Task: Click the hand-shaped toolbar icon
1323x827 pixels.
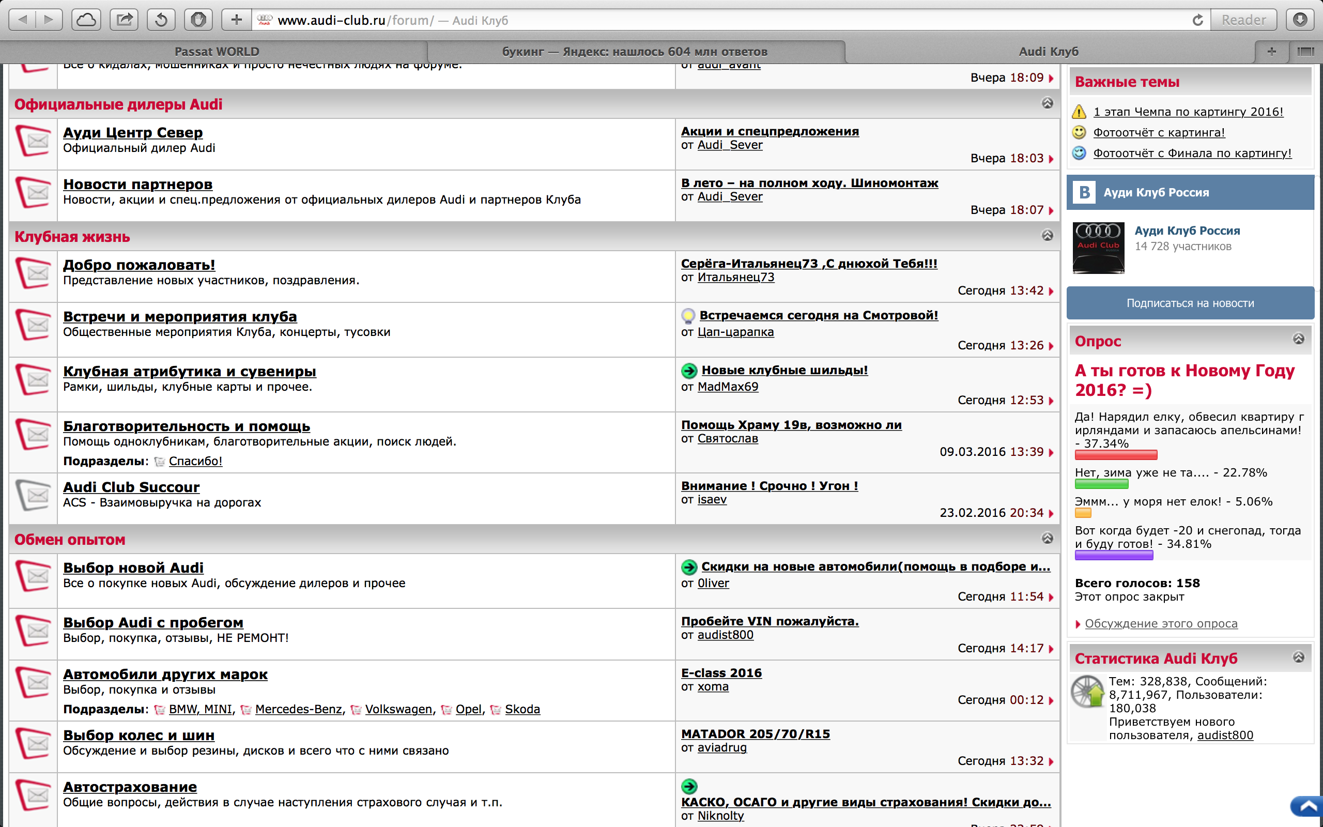Action: (198, 20)
